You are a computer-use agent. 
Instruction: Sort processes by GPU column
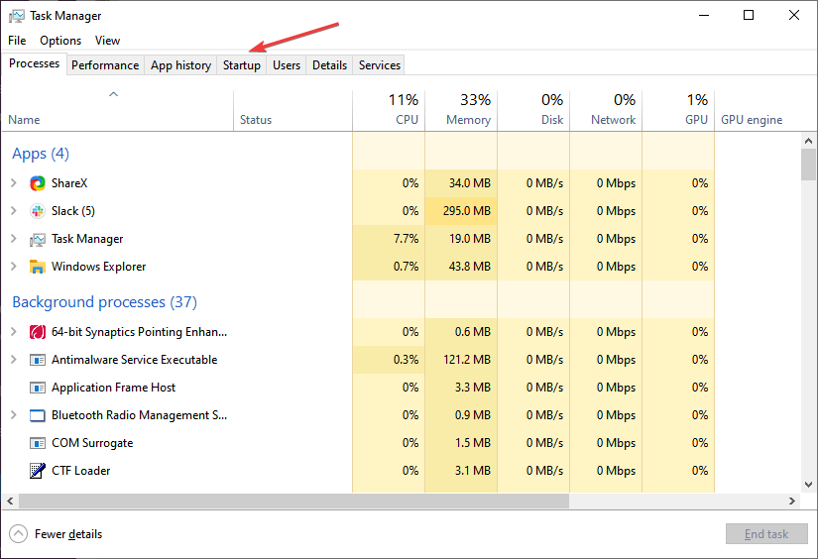(x=678, y=110)
